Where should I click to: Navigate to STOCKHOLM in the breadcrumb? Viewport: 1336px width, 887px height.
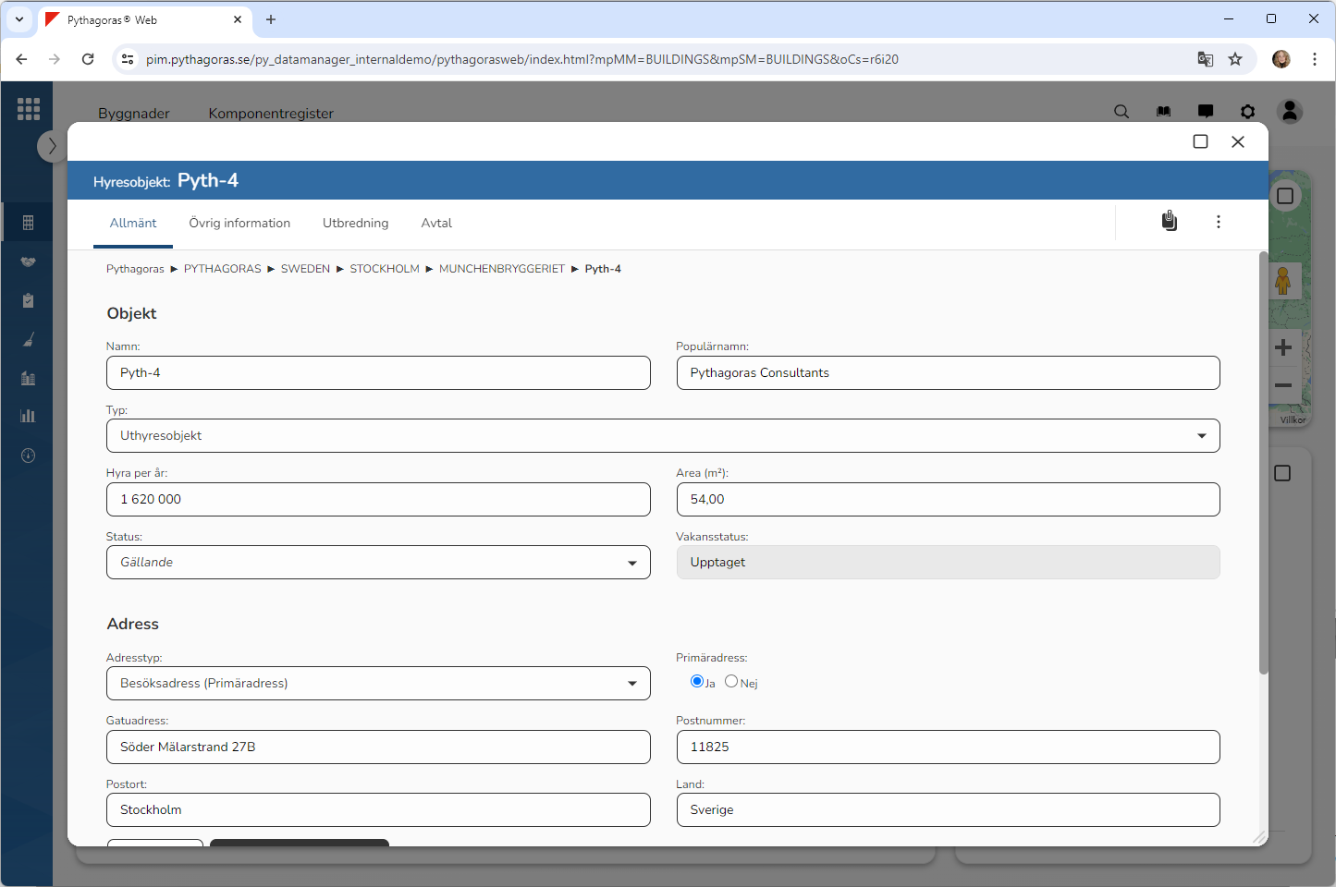[384, 269]
